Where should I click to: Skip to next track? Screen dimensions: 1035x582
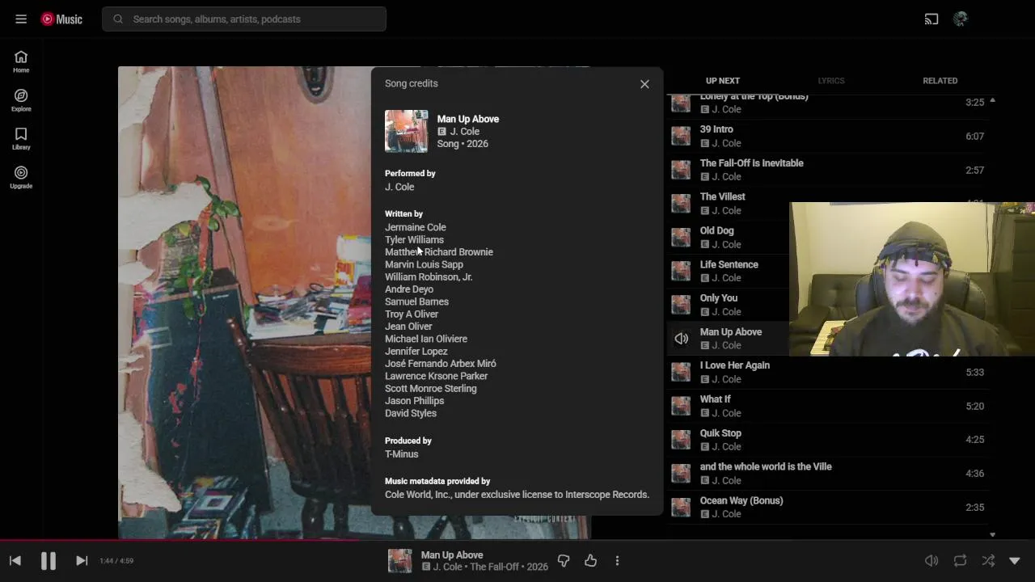tap(82, 560)
